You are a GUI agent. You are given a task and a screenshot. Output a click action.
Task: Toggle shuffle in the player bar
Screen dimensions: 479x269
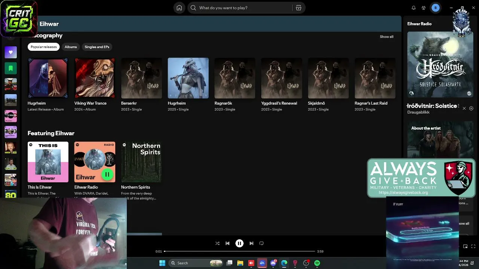217,243
